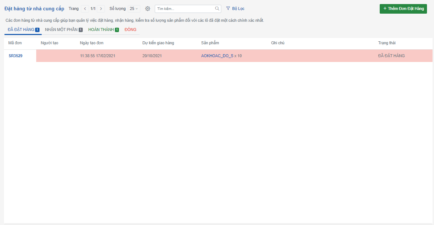Click the Sản phẩm column header
434x225 pixels.
tap(210, 43)
